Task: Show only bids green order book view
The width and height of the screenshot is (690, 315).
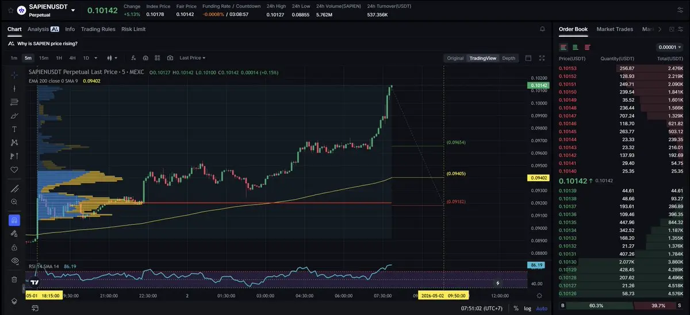Action: coord(576,47)
